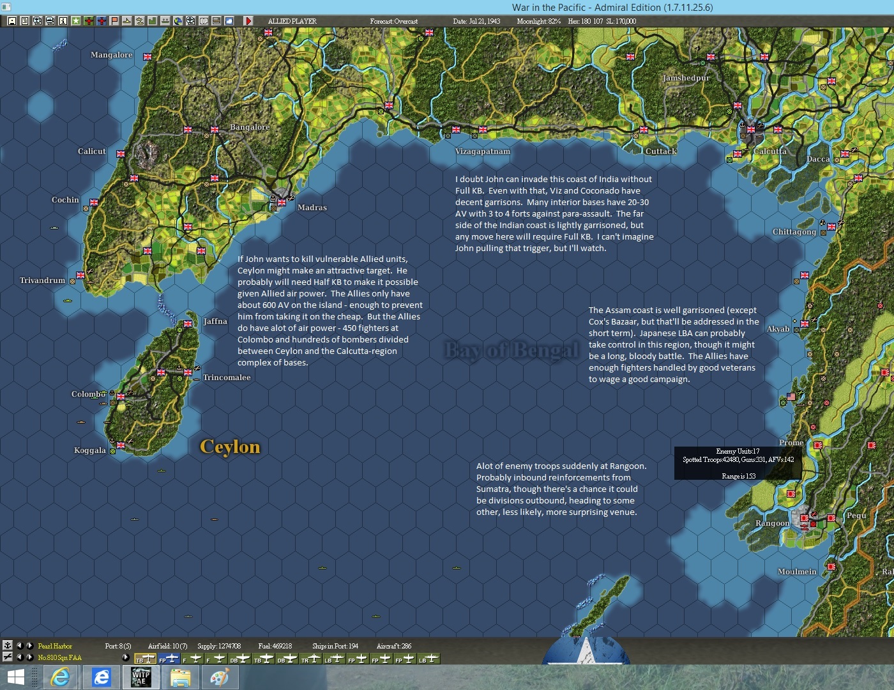This screenshot has height=690, width=894.
Task: Click the Pearl Harbor base name
Action: coord(55,646)
